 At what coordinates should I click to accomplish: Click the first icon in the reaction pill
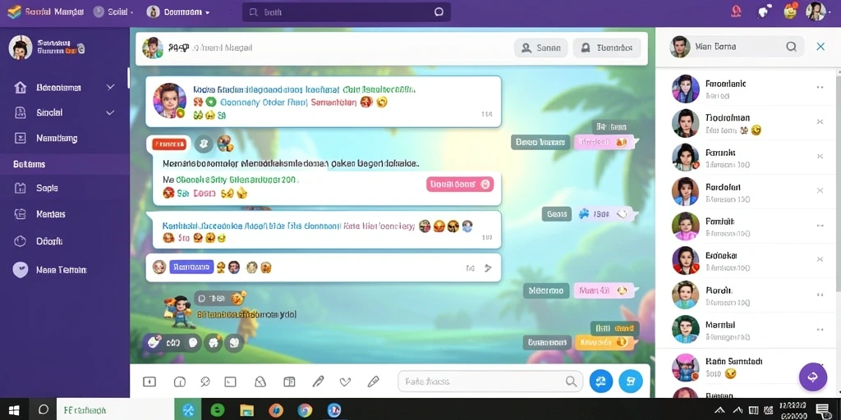(154, 341)
